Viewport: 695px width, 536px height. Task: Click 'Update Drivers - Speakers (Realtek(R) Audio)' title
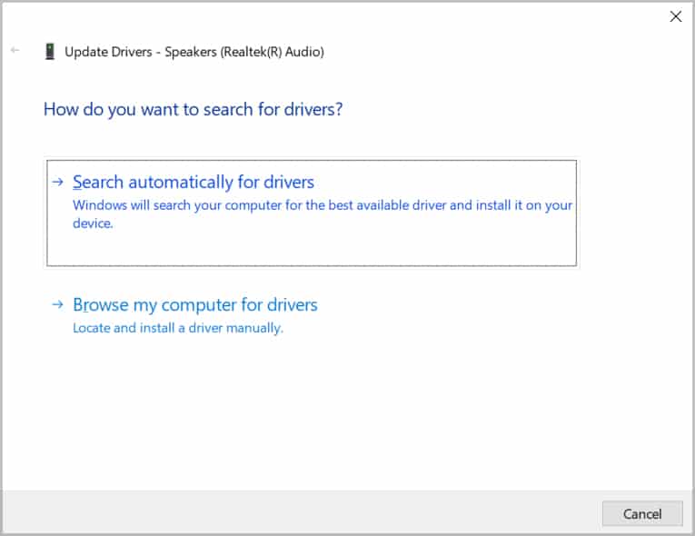pyautogui.click(x=194, y=52)
